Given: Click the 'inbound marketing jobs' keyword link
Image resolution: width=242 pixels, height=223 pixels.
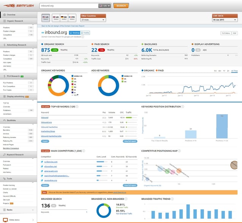Looking at the screenshot, I should click(x=51, y=136).
